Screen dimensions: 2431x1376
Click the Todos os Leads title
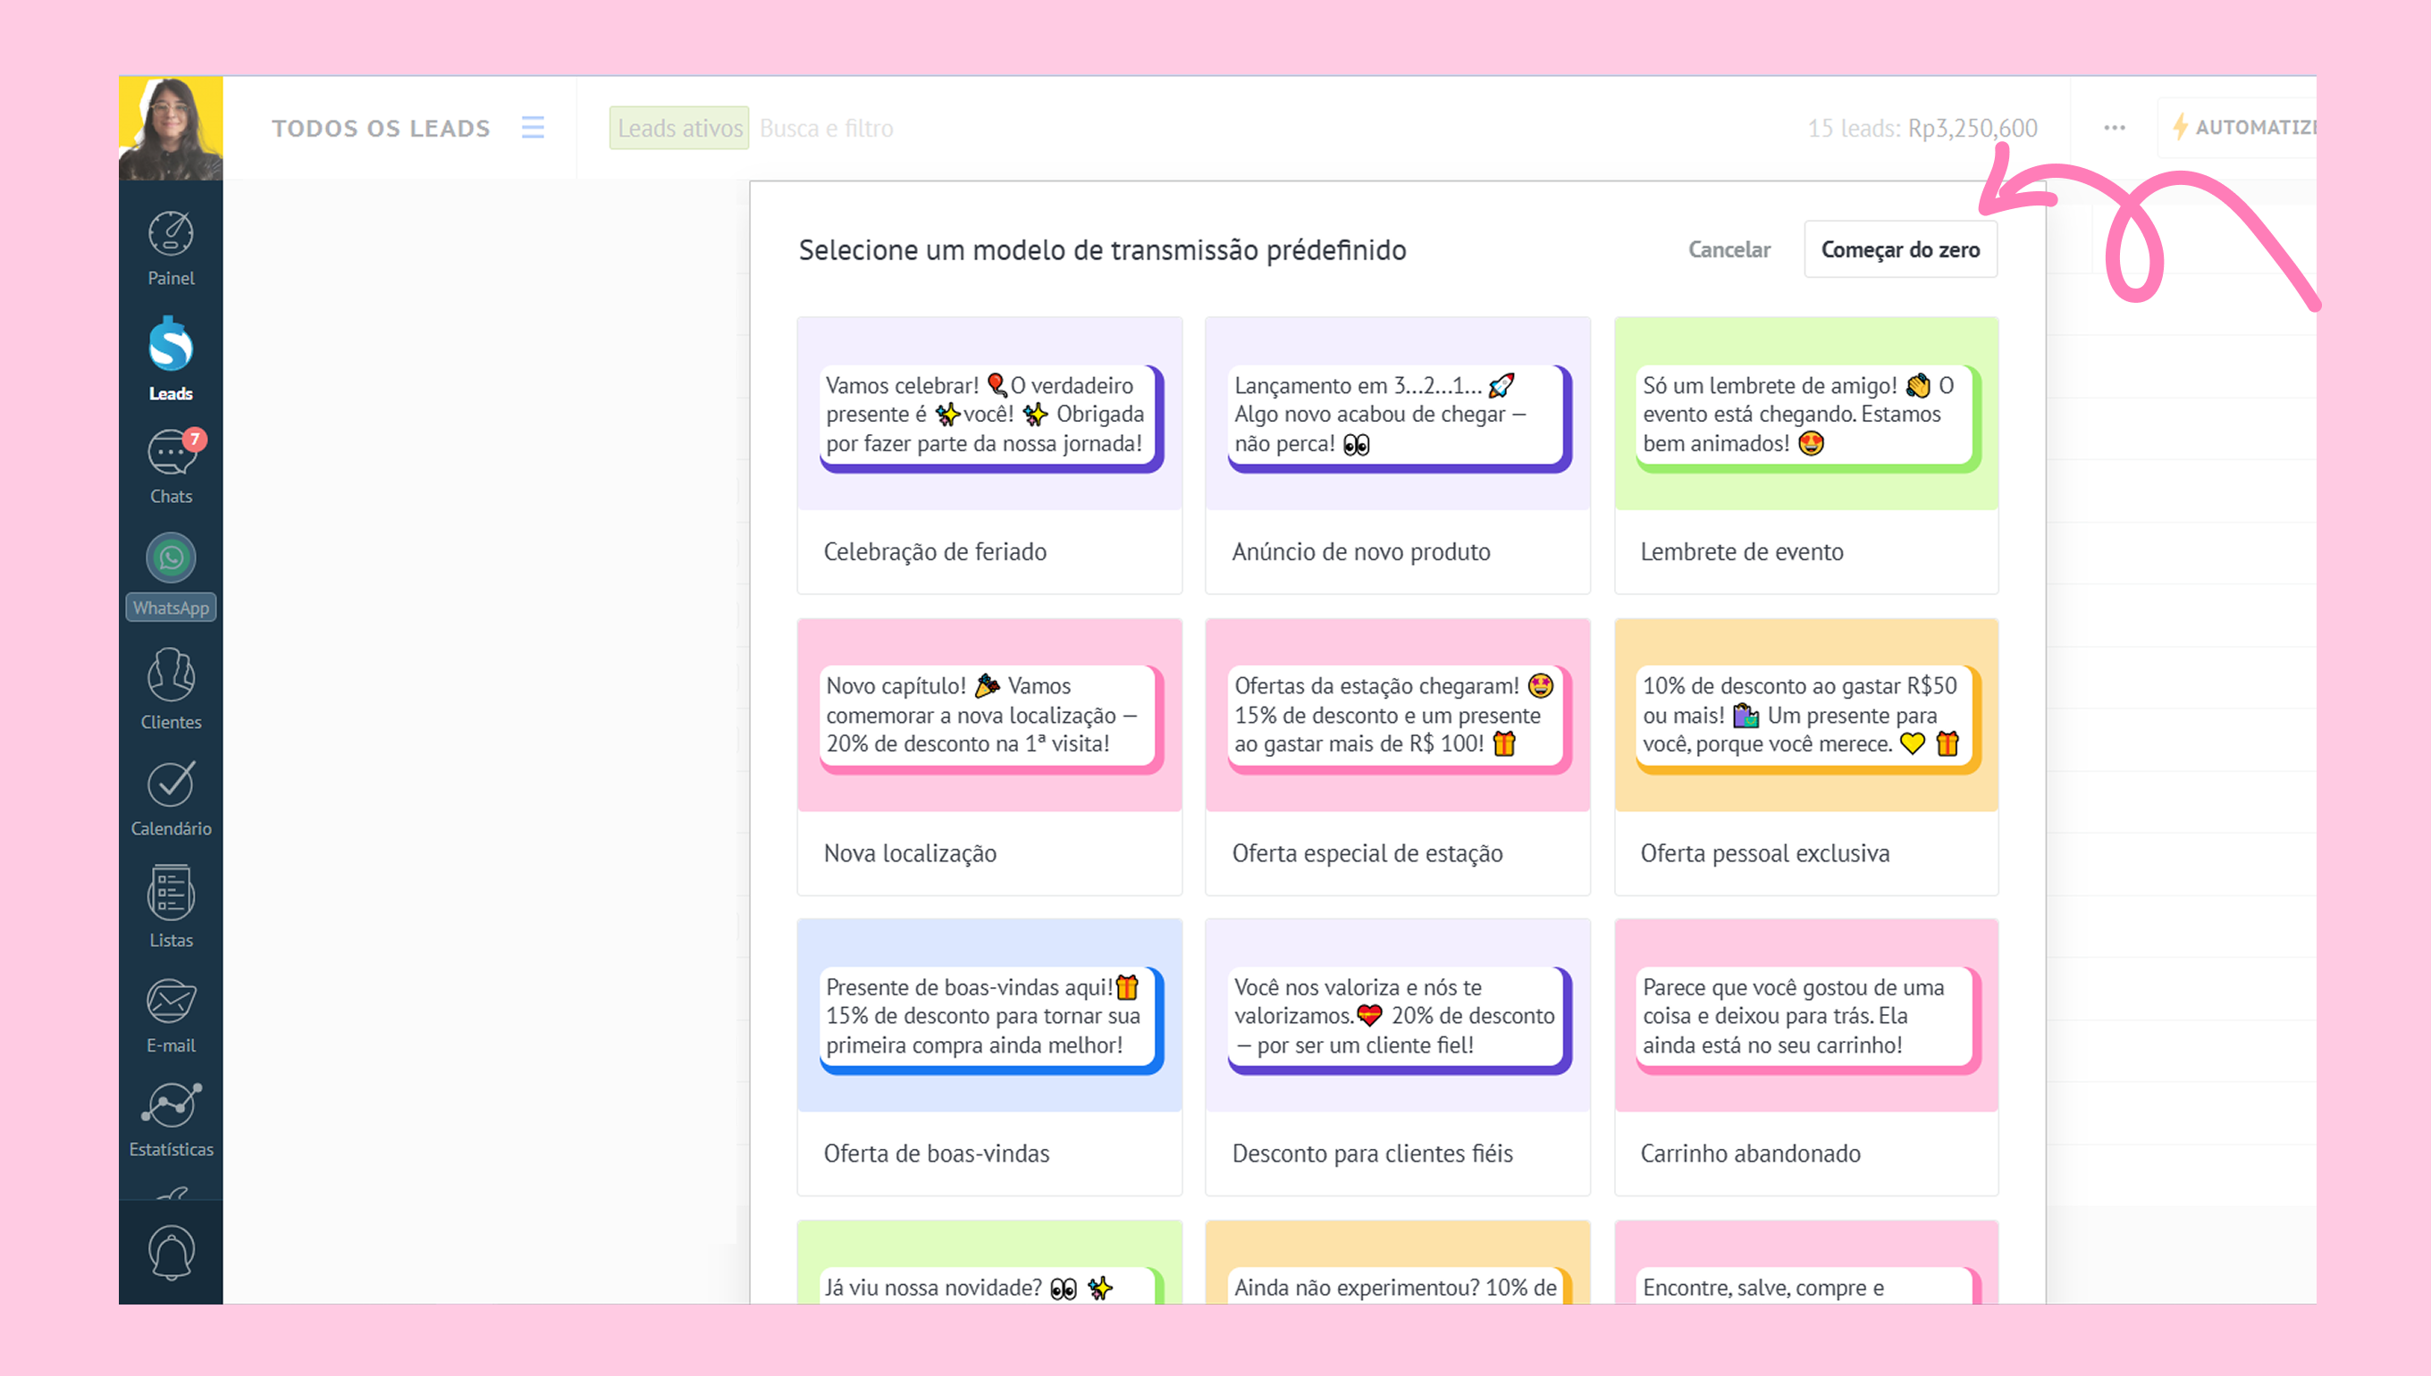(x=381, y=128)
